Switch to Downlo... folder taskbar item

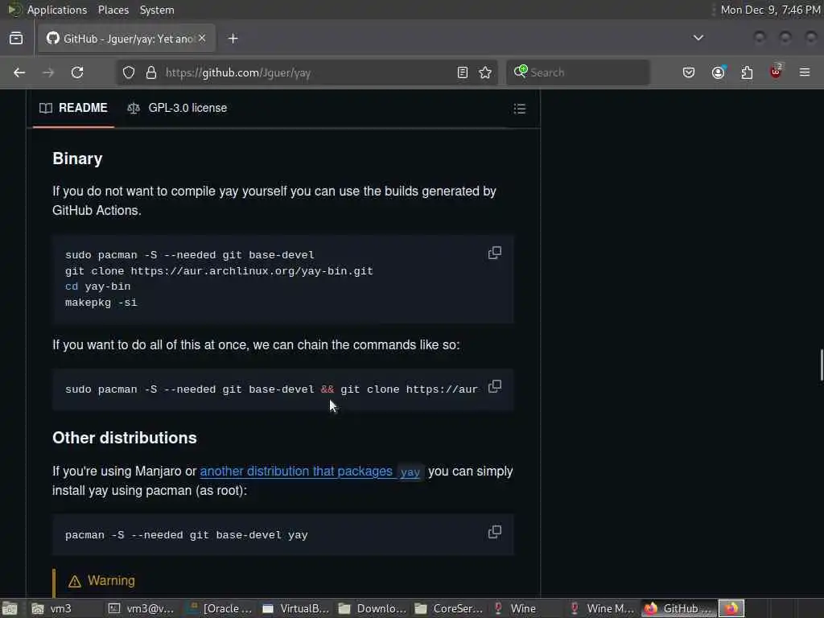tap(373, 608)
